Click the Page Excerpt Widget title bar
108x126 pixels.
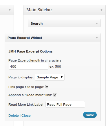click(53, 38)
